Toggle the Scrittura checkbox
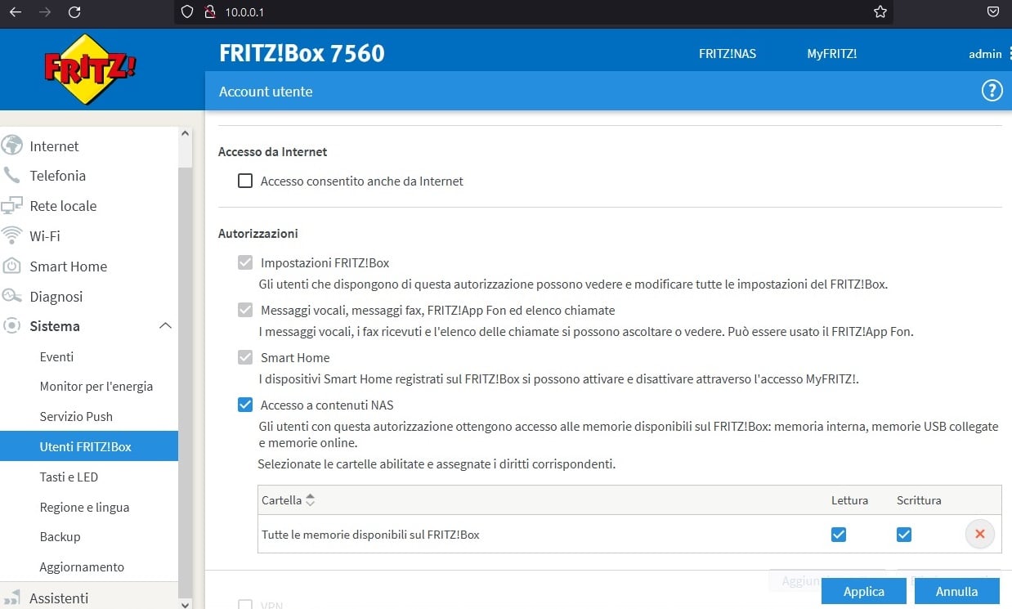Screen dimensions: 1012x609 point(903,535)
